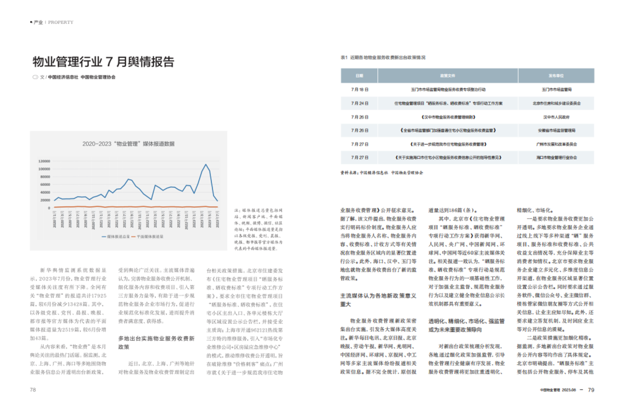The image size is (627, 405).
Task: Click the 海口市物业管理行业协会 table cell
Action: tap(556, 157)
